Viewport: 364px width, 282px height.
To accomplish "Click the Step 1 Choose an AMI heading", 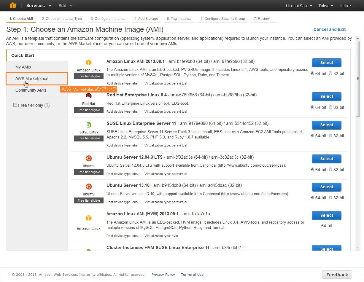I will (85, 29).
